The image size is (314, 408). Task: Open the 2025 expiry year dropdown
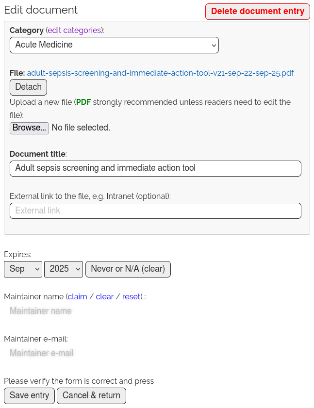tap(64, 269)
